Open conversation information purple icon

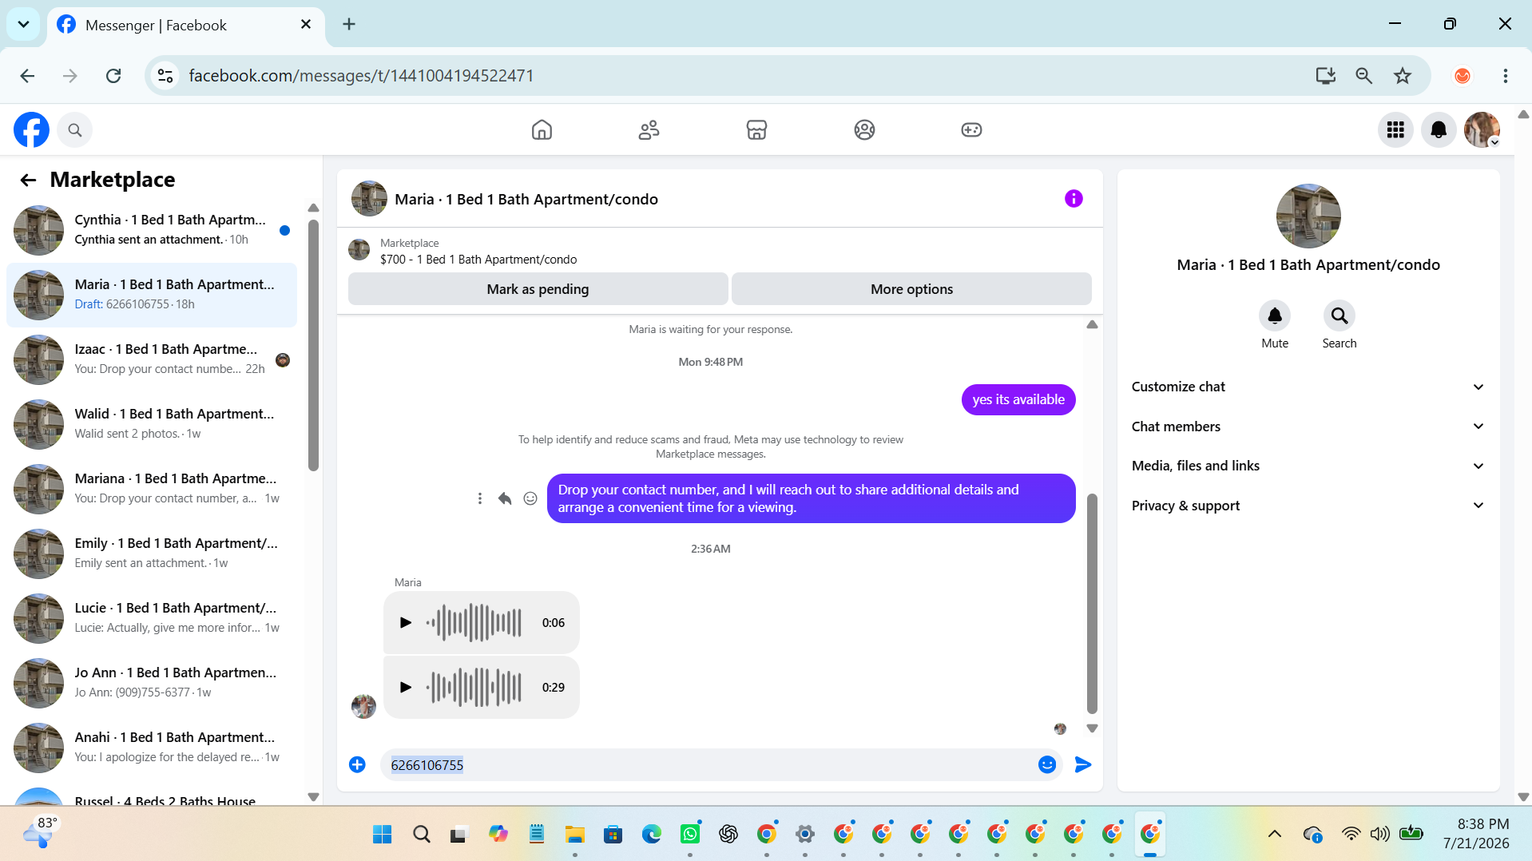(1074, 199)
